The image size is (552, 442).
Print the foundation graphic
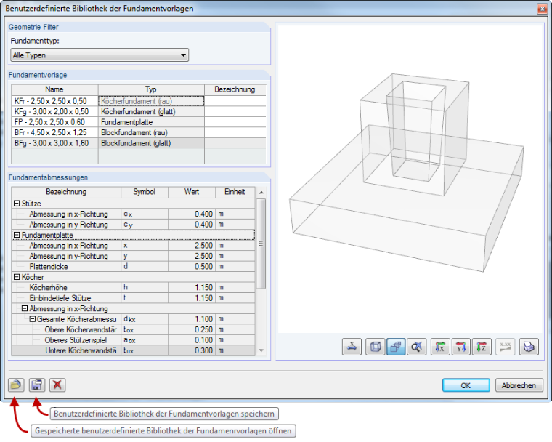coord(529,347)
